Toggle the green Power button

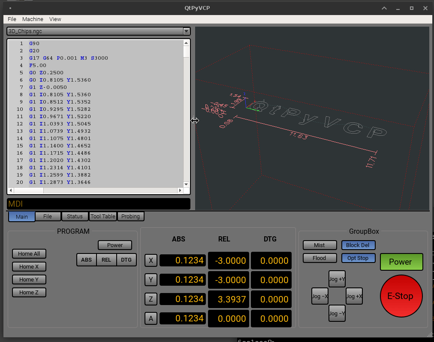click(x=401, y=262)
